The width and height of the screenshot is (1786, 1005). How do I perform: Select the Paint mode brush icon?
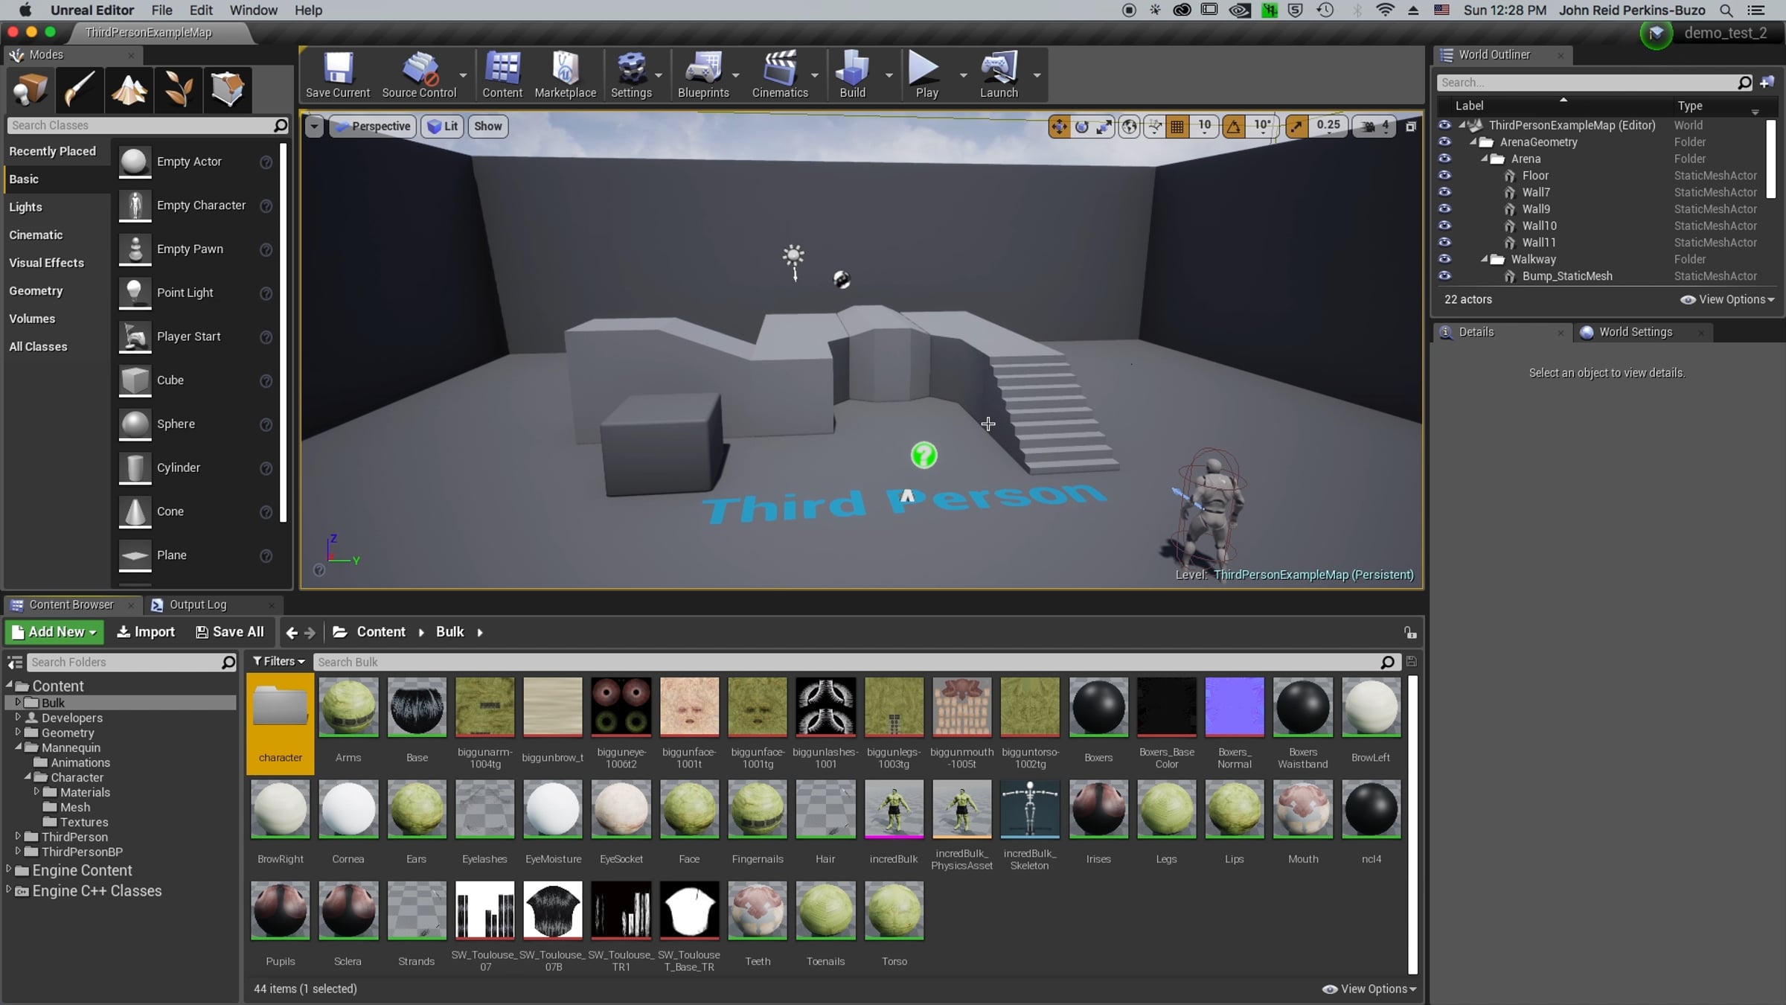pos(79,90)
